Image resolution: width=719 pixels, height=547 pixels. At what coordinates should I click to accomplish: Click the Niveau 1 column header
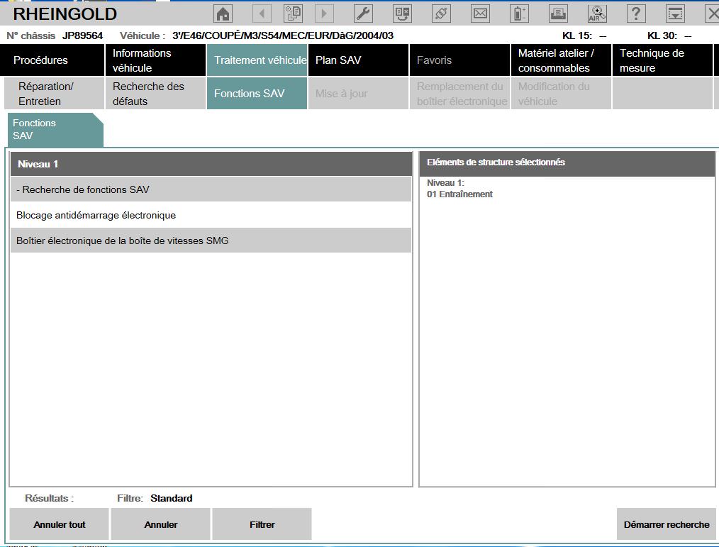[x=211, y=164]
